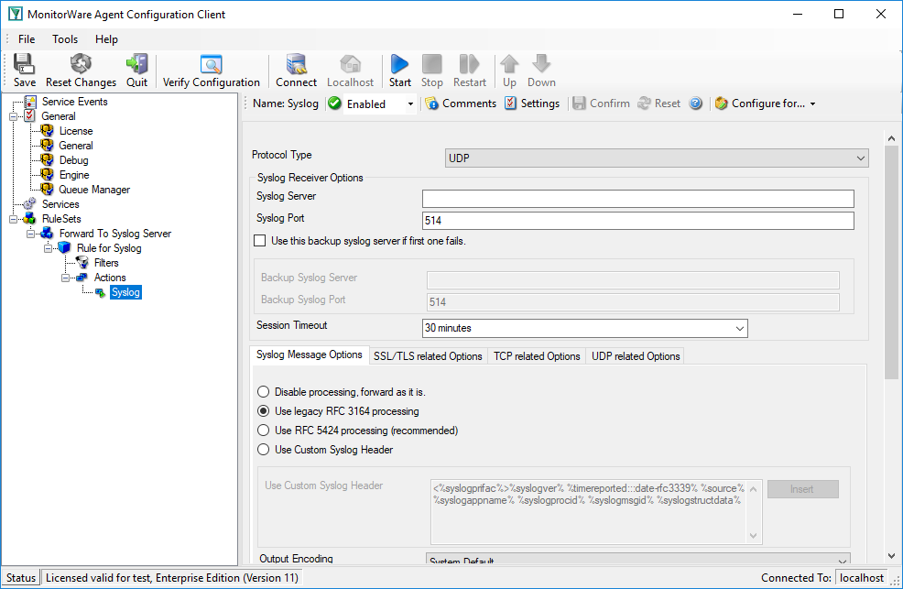
Task: Start the service with the Start icon
Action: [x=399, y=71]
